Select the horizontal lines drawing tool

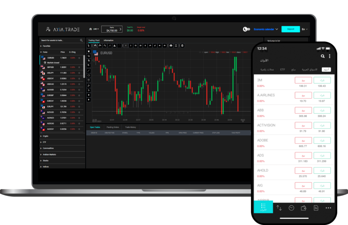[89, 80]
